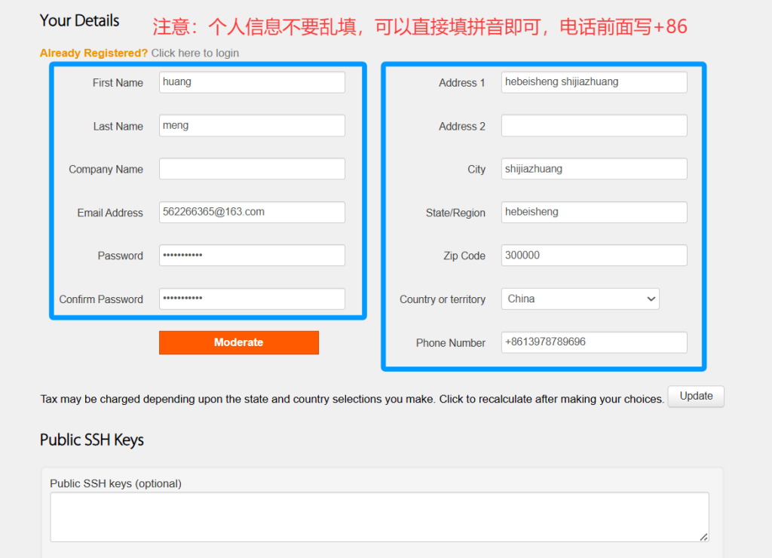Open the Country or territory dropdown
Image resolution: width=772 pixels, height=558 pixels.
(x=579, y=299)
